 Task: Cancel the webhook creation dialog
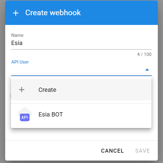(x=112, y=151)
